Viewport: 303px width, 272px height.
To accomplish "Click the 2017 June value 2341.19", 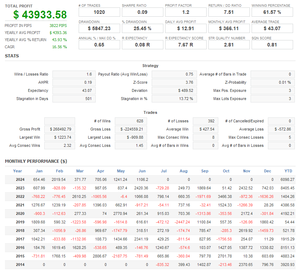I will click(x=141, y=239).
